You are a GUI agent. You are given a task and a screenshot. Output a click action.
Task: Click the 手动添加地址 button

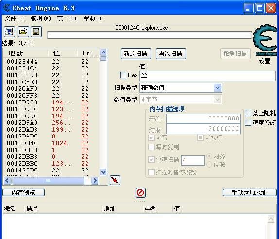[x=249, y=192]
